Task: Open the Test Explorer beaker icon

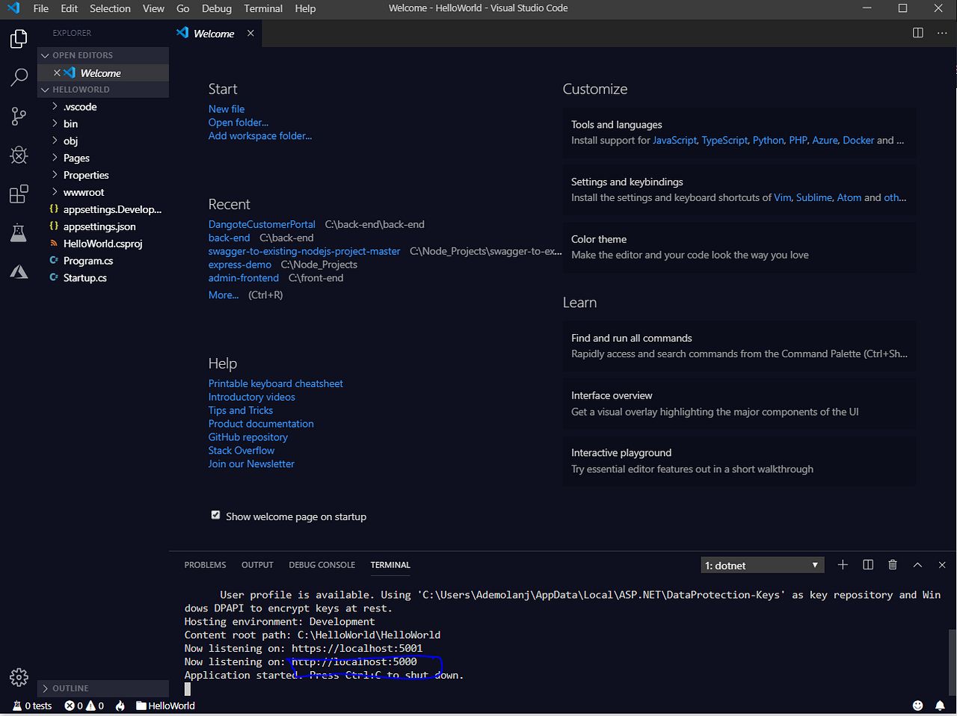Action: click(19, 232)
